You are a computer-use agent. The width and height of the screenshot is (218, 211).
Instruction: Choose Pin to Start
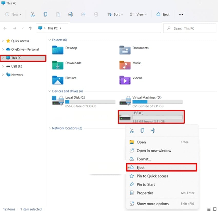point(162,185)
